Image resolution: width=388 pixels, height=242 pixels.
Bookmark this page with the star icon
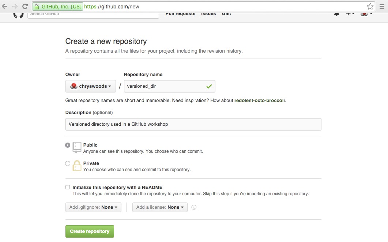[370, 7]
